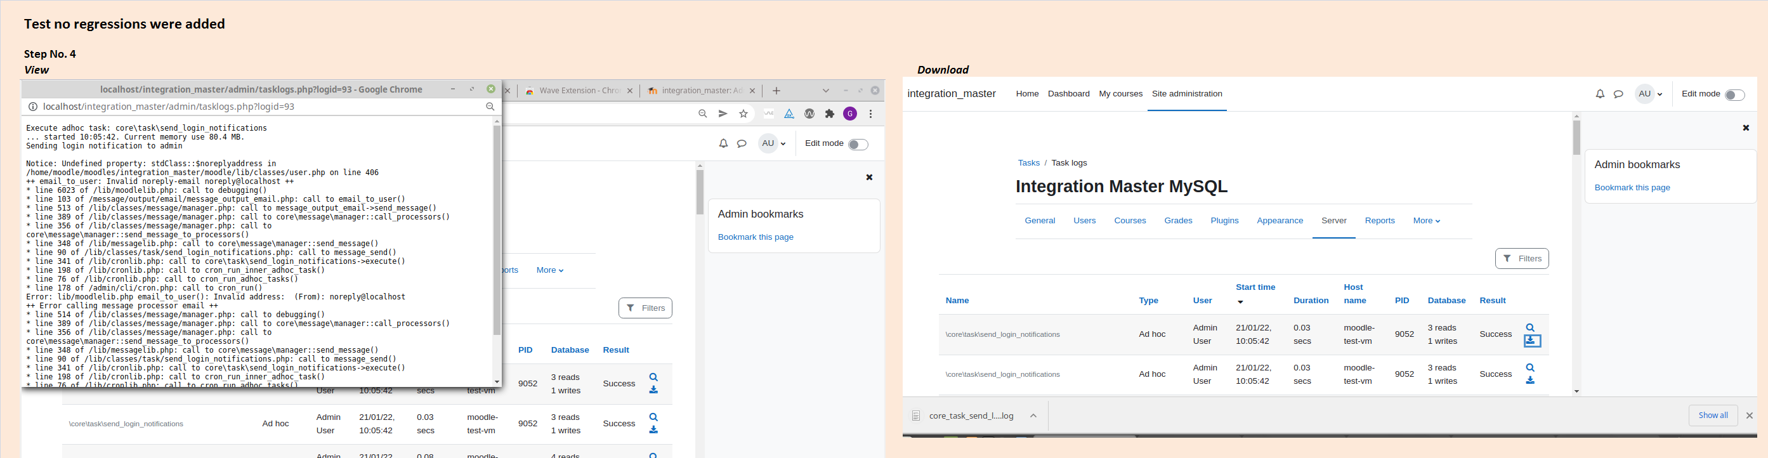Open the General admin tab
Screen dimensions: 1768x458
click(1040, 221)
